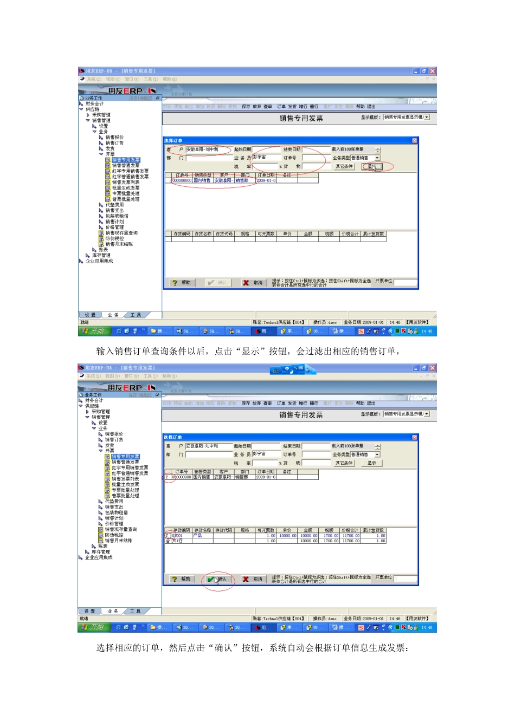Select item row 产品 in second screenshot
The image size is (515, 728).
tap(275, 536)
